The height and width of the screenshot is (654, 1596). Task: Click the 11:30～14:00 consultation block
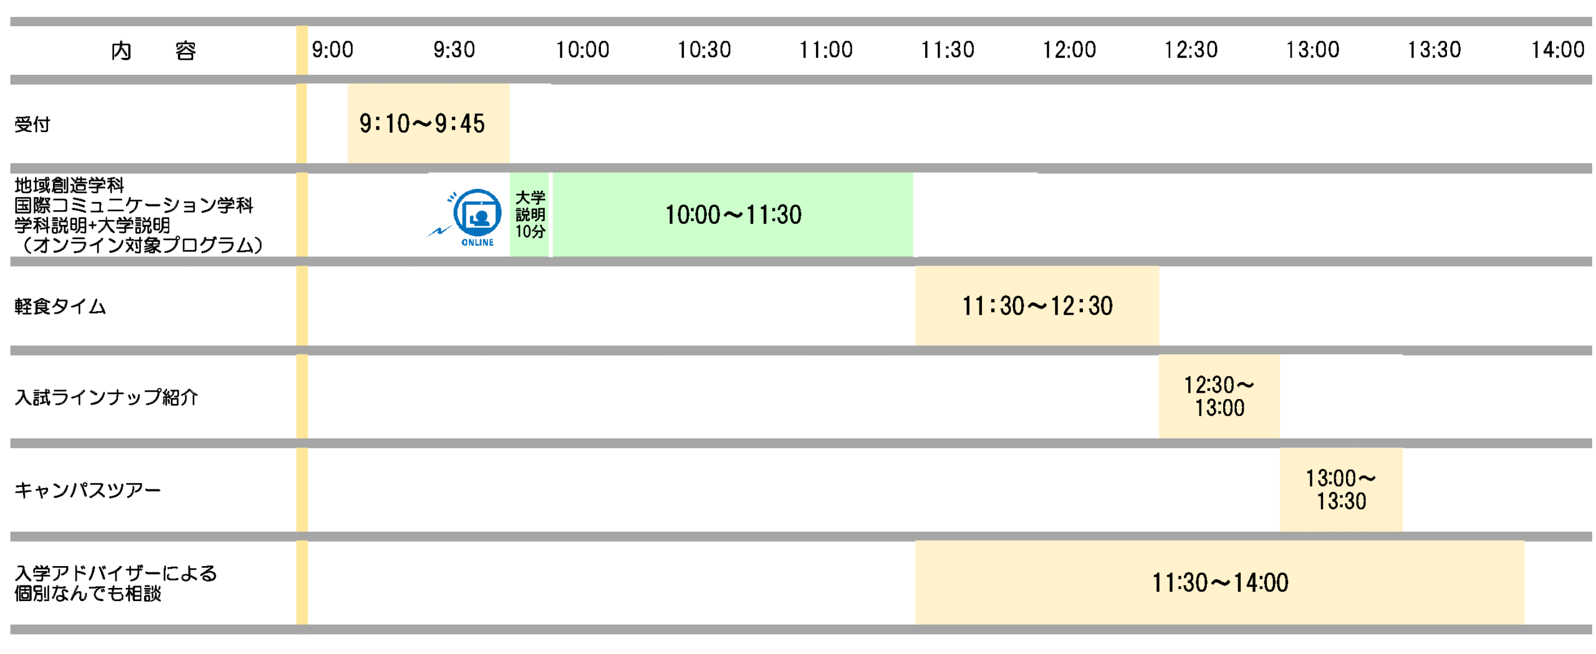[x=1219, y=582]
